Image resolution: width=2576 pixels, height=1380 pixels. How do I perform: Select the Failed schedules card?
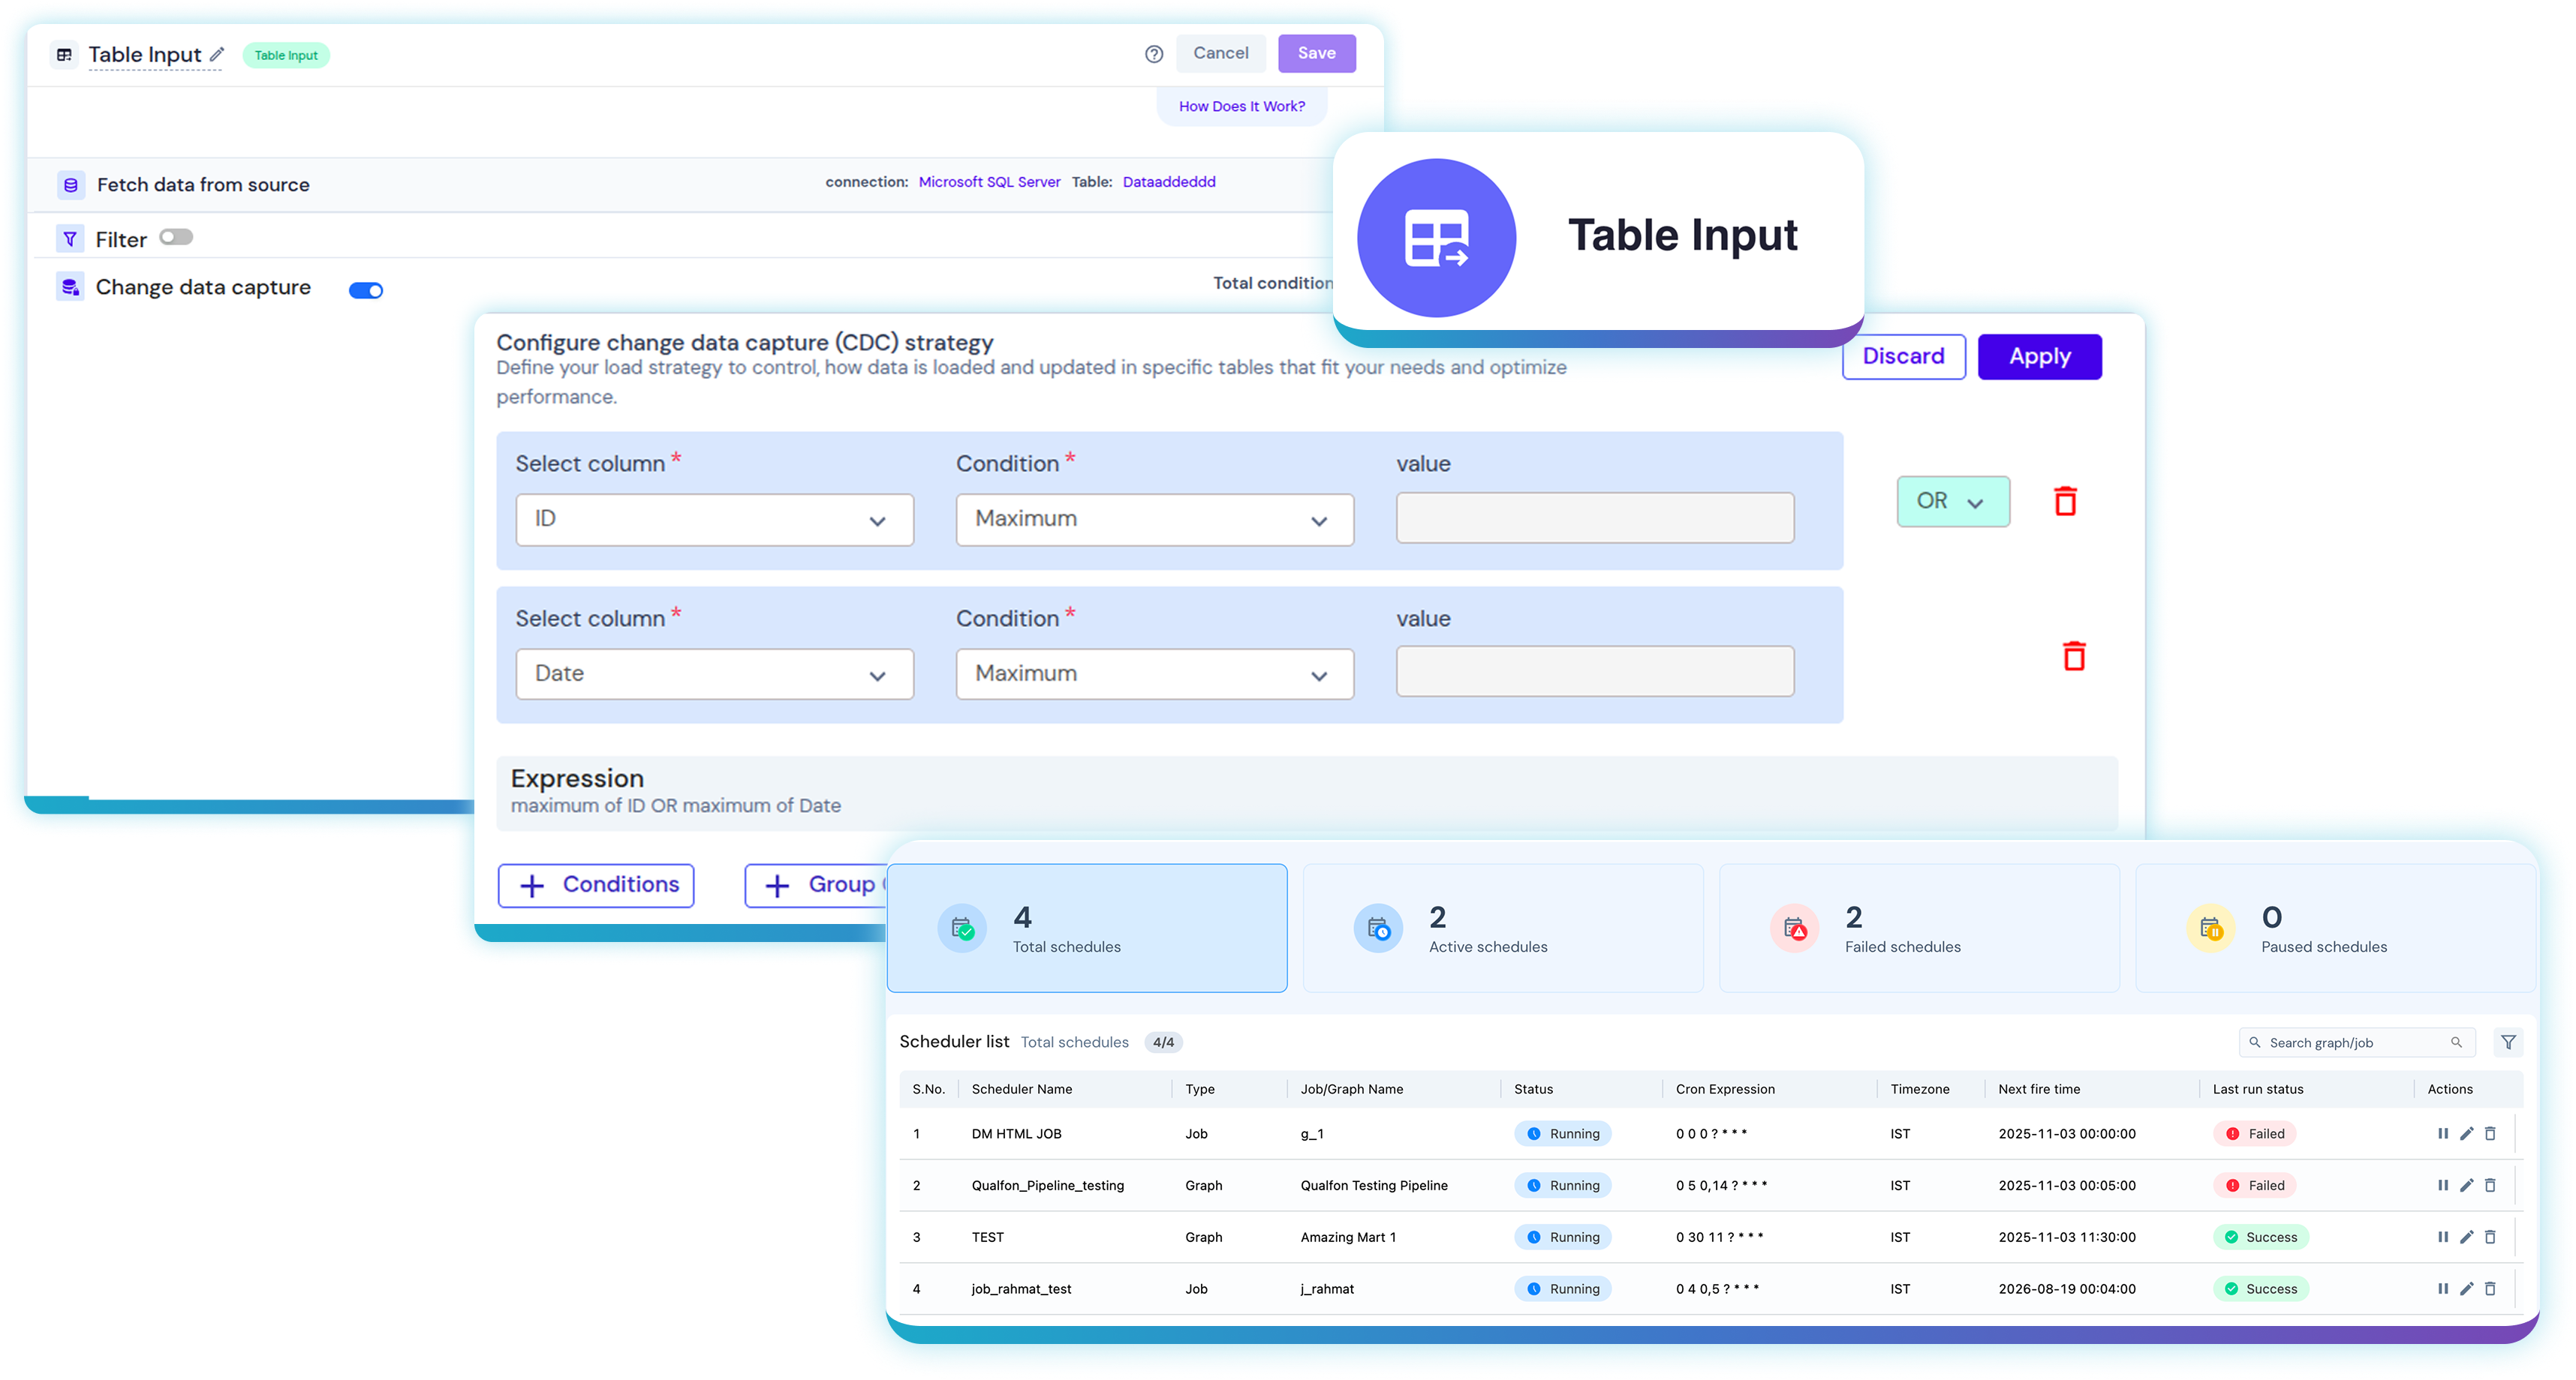point(1919,928)
